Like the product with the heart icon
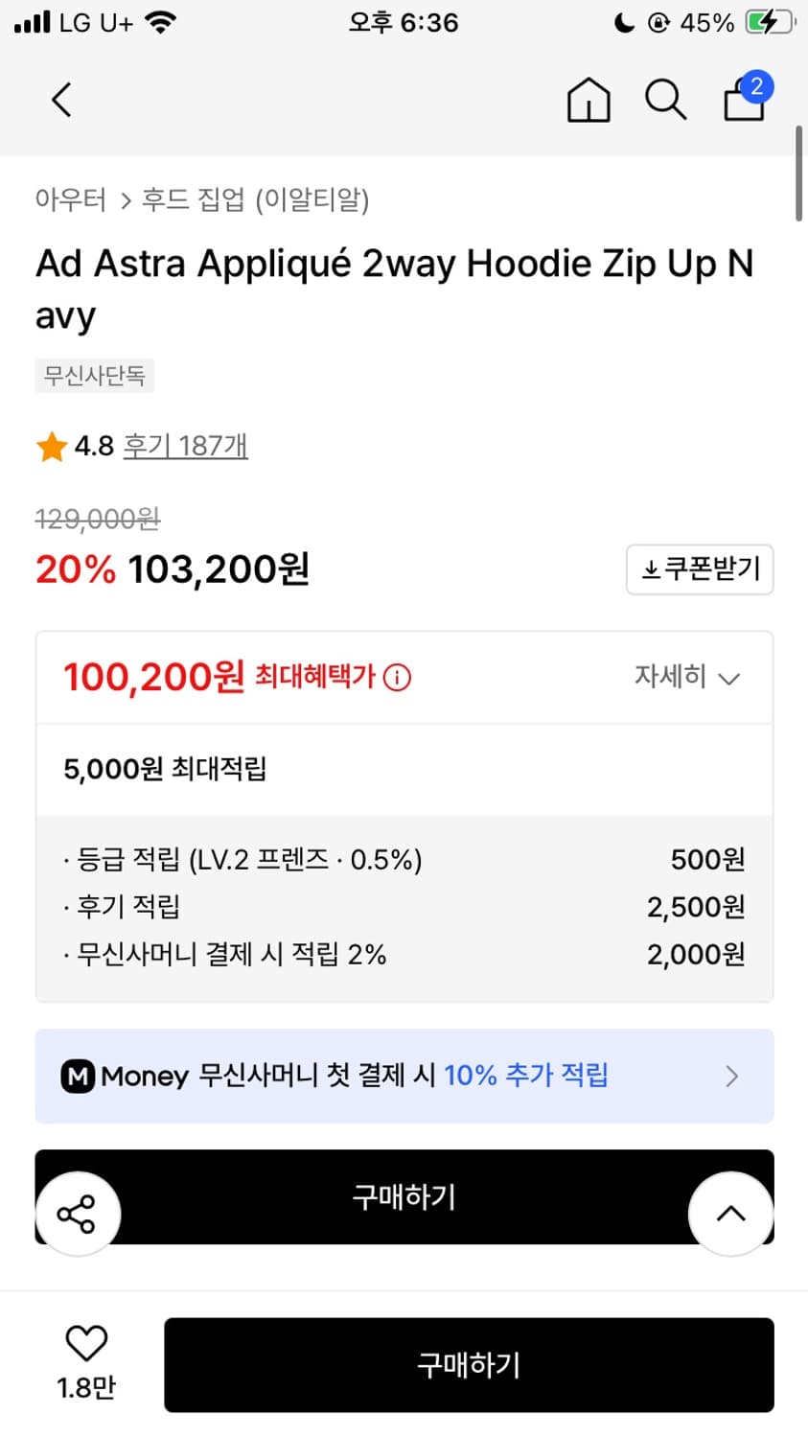Viewport: 808px width, 1438px height. point(86,1343)
